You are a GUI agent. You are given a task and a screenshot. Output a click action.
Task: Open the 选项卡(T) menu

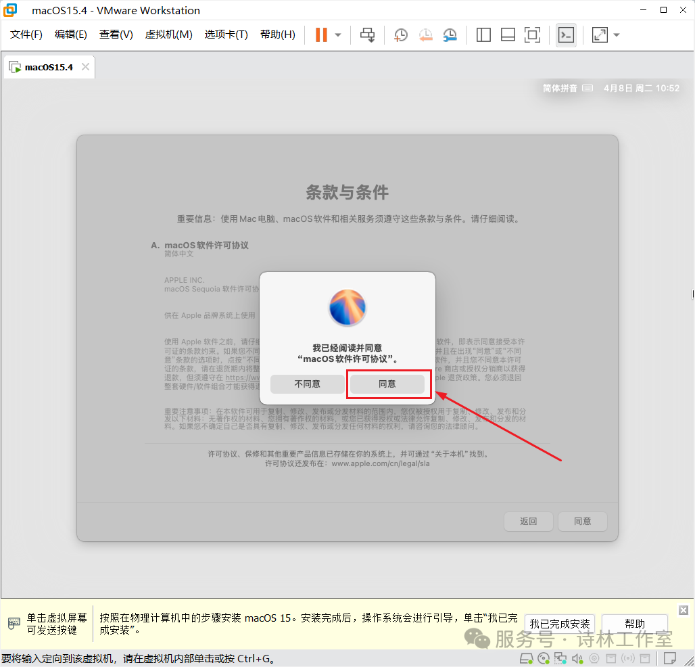tap(226, 34)
